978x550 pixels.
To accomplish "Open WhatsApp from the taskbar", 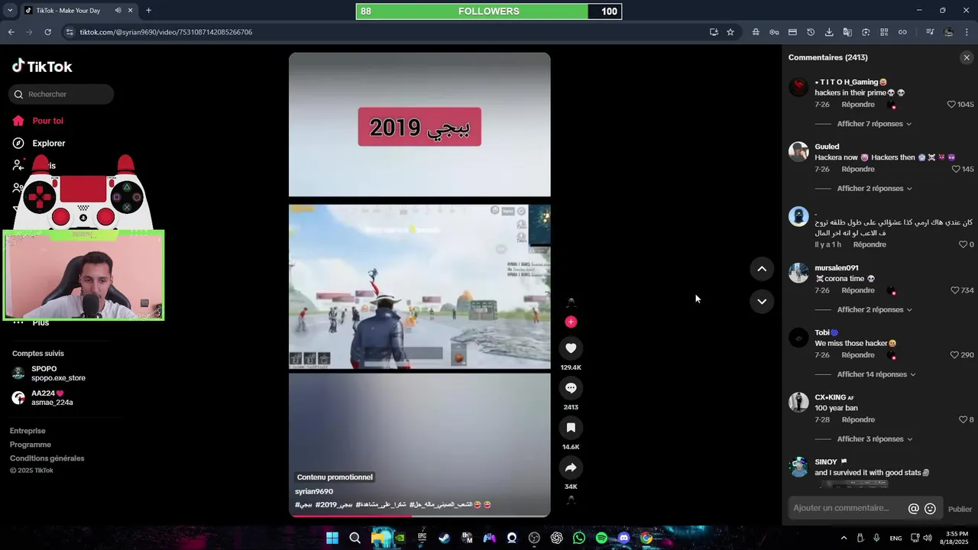I will [x=579, y=538].
